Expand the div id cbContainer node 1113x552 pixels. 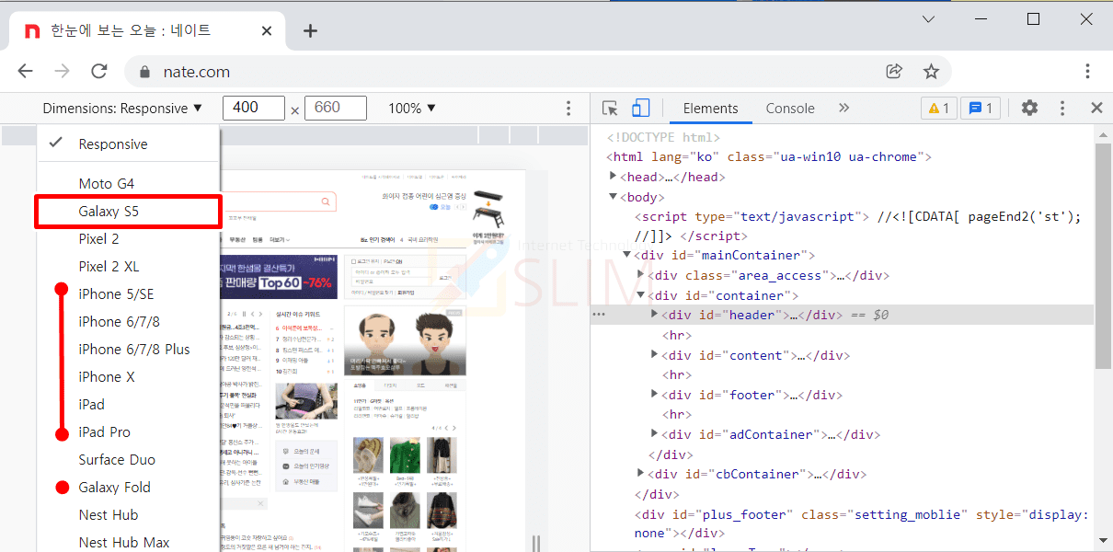641,474
